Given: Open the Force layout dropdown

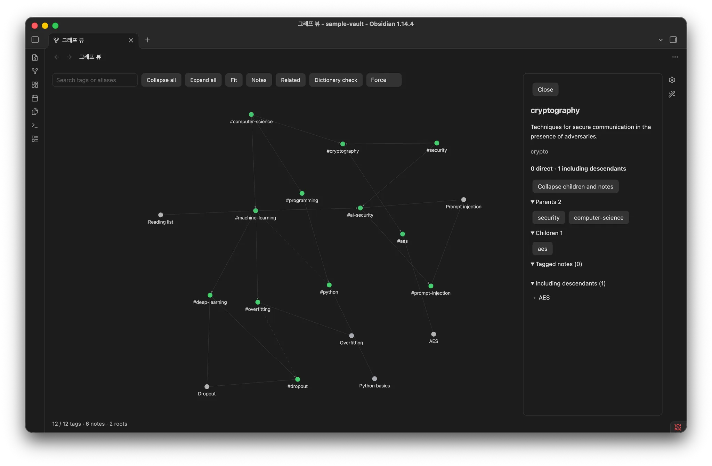Looking at the screenshot, I should (x=383, y=80).
